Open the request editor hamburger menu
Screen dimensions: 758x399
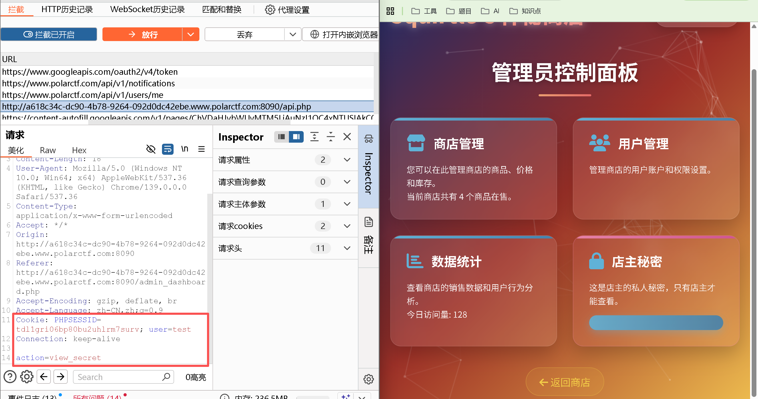coord(201,149)
